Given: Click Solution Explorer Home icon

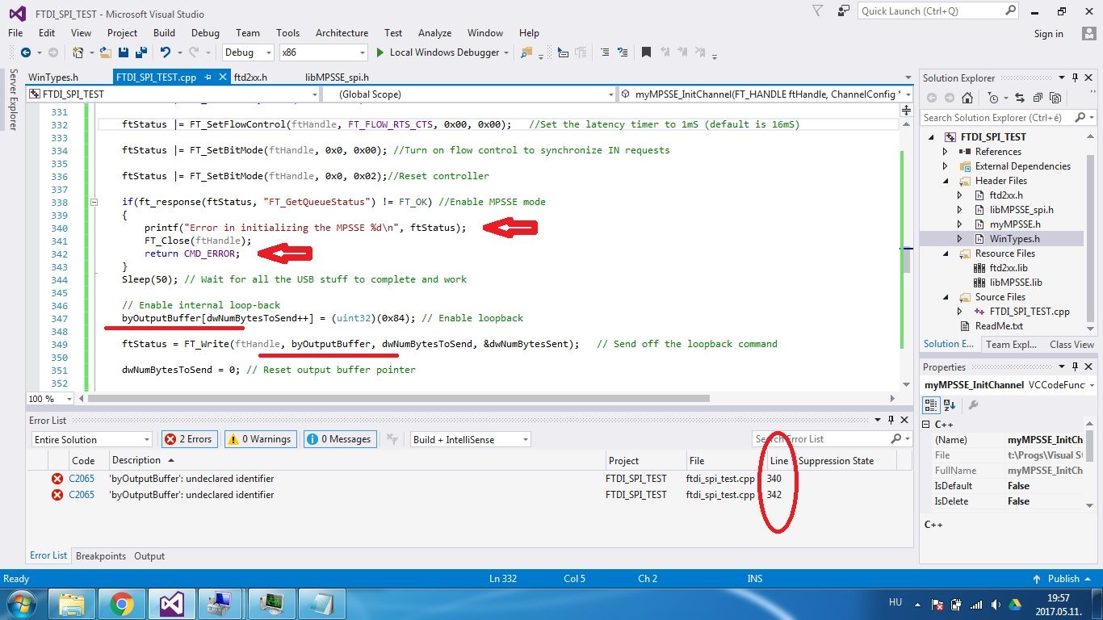Looking at the screenshot, I should pos(967,98).
